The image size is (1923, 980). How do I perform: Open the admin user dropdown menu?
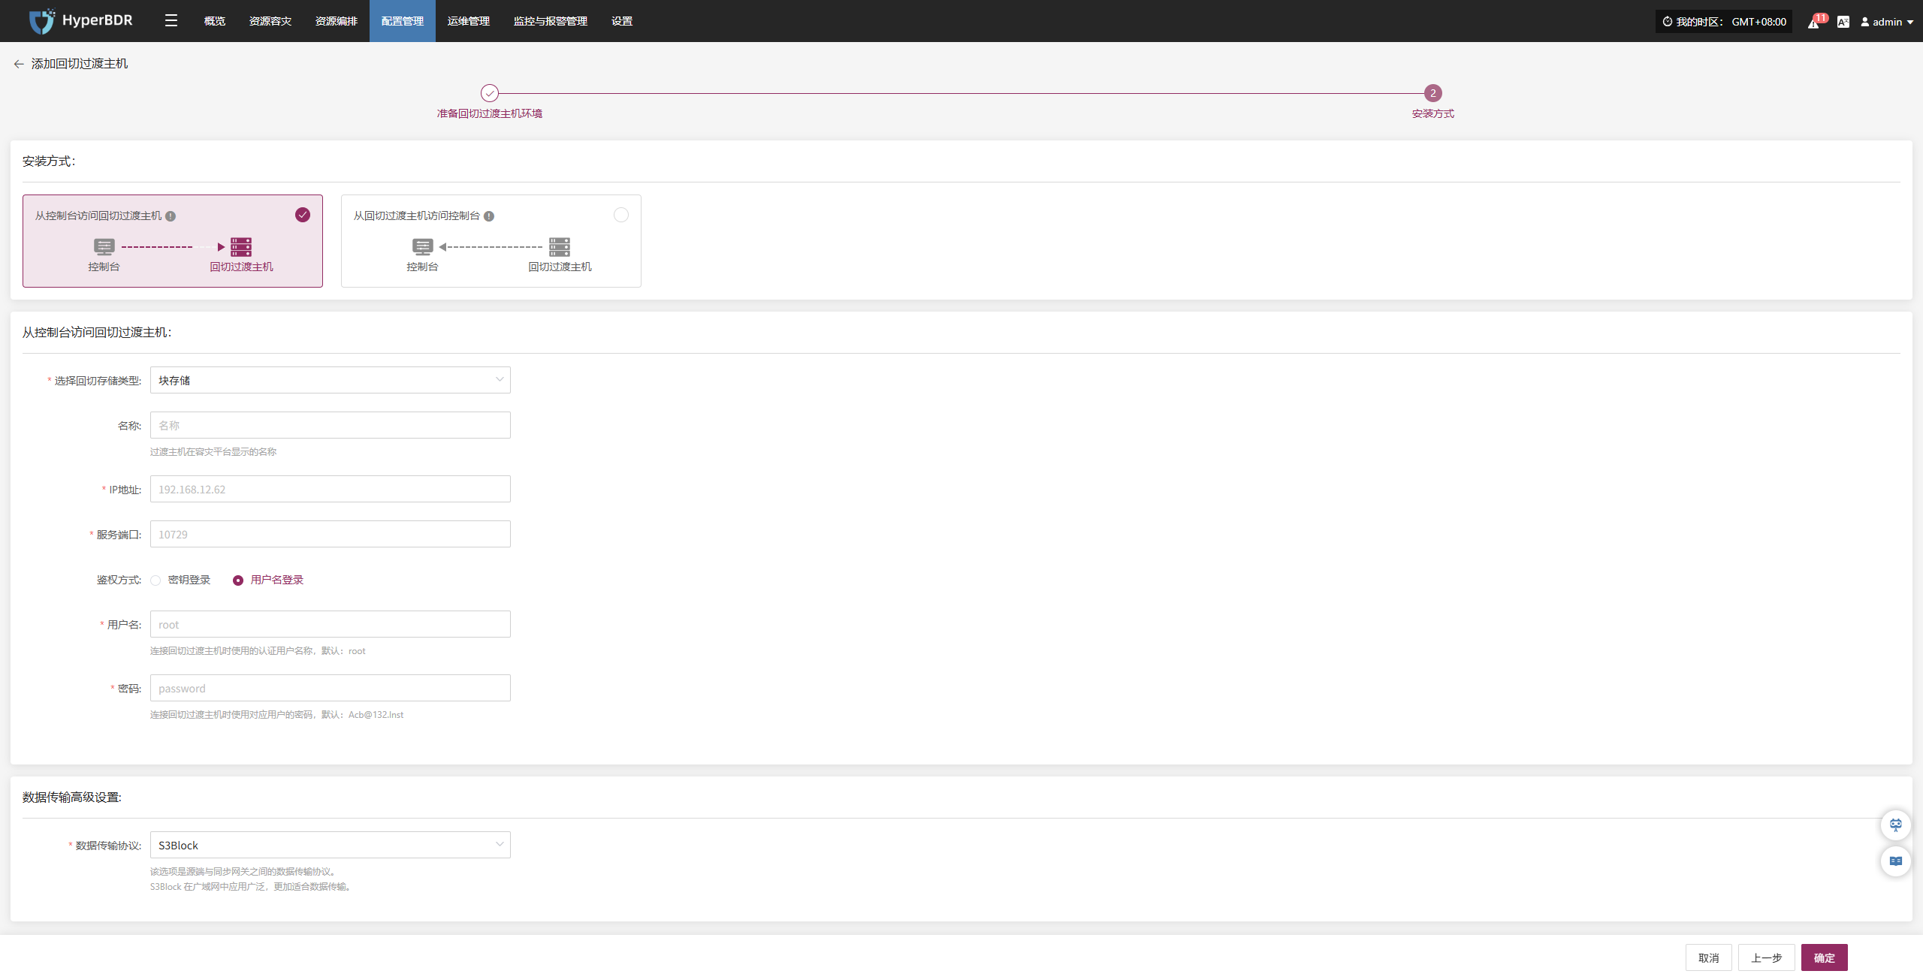click(1886, 22)
